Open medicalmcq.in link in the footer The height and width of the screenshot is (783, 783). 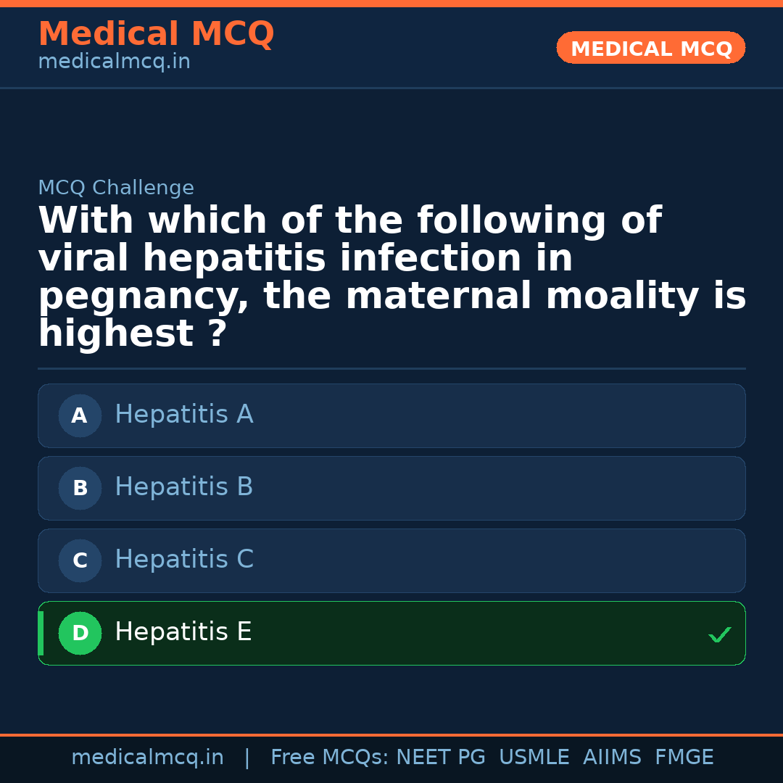[x=147, y=758]
